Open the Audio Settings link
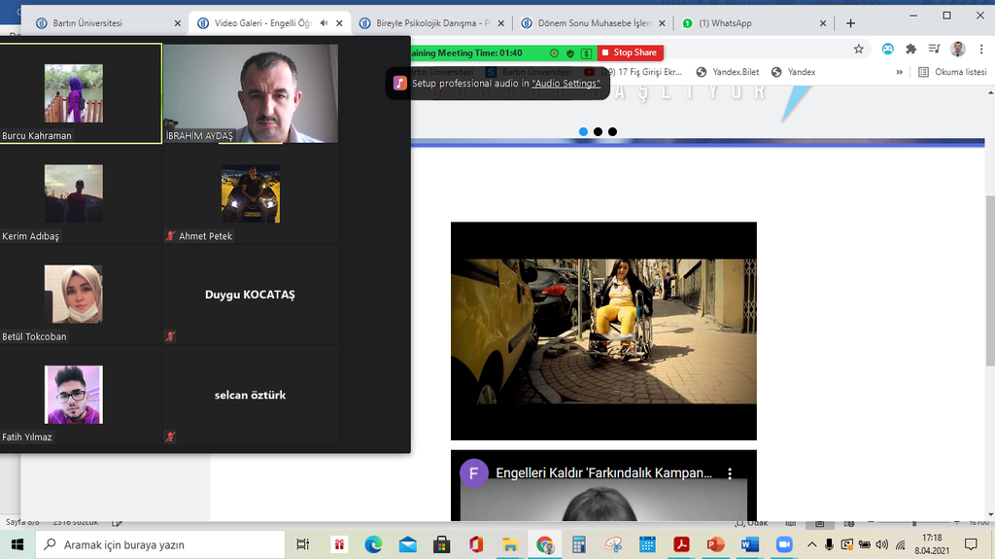Image resolution: width=995 pixels, height=559 pixels. [x=566, y=84]
